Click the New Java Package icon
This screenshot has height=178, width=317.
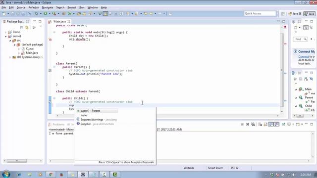pos(64,13)
